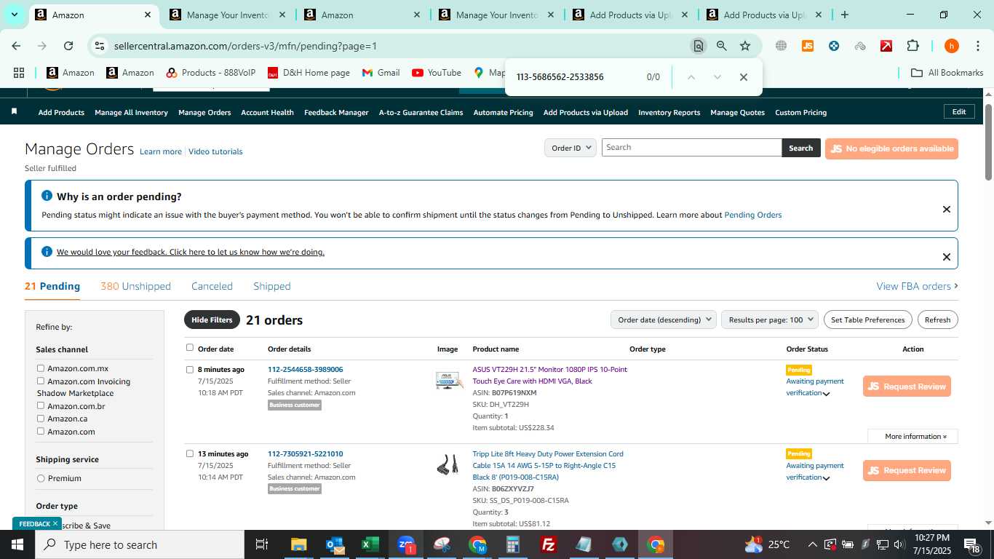Viewport: 994px width, 559px height.
Task: Click the ASUS monitor product thumbnail
Action: tap(448, 380)
